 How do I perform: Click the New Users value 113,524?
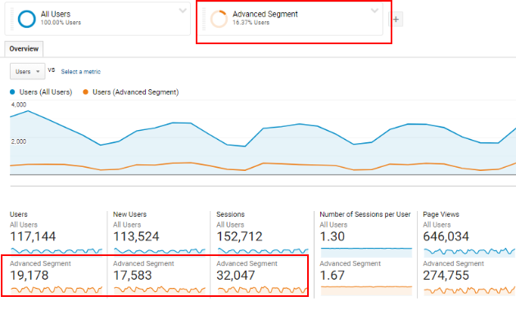coord(136,236)
